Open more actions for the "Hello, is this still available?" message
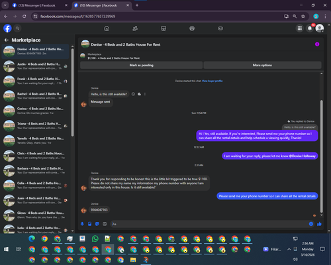The width and height of the screenshot is (331, 265). (x=145, y=94)
